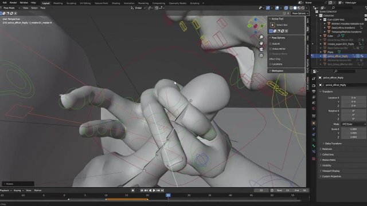
Task: Jump to the first frame
Action: click(x=142, y=191)
